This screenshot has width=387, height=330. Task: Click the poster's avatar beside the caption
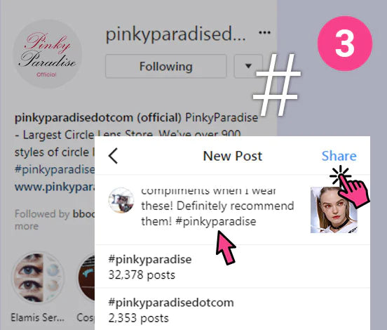click(121, 201)
